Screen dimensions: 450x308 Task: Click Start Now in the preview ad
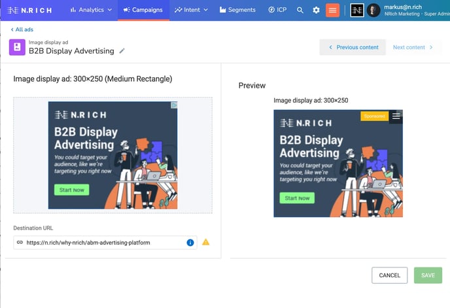297,198
